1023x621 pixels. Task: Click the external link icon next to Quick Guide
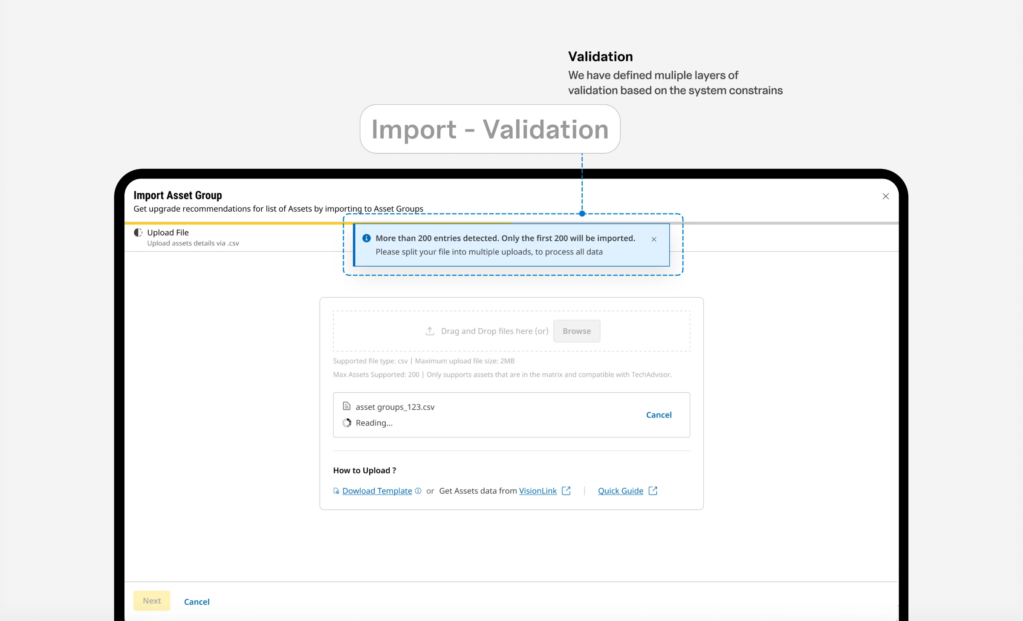point(653,491)
